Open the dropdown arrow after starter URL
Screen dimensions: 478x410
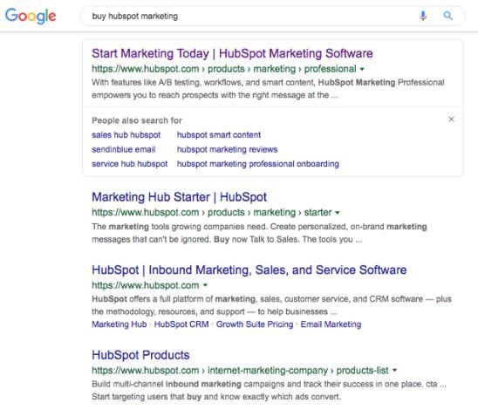(338, 213)
